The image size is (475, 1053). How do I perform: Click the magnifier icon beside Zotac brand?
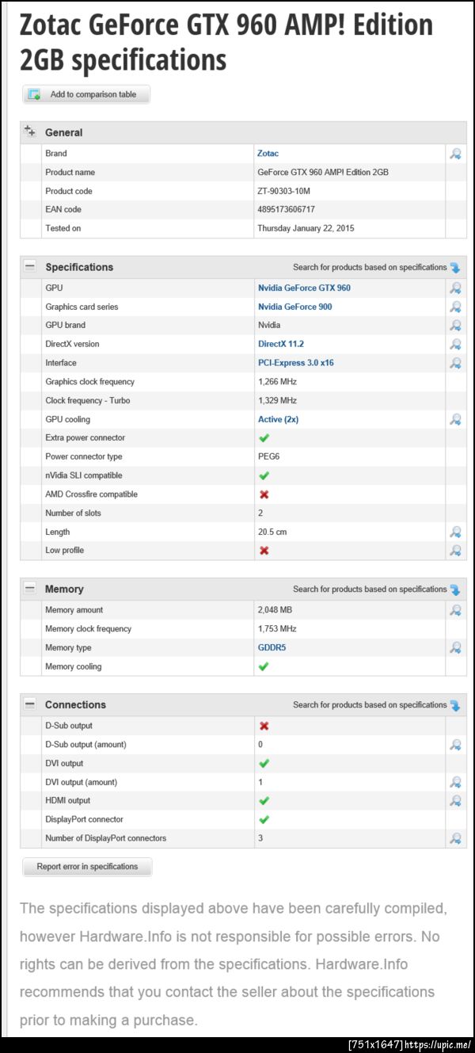click(455, 154)
